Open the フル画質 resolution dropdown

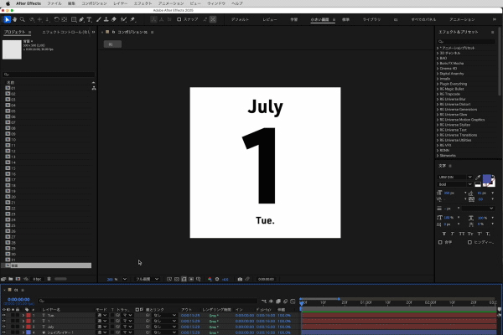pos(148,279)
